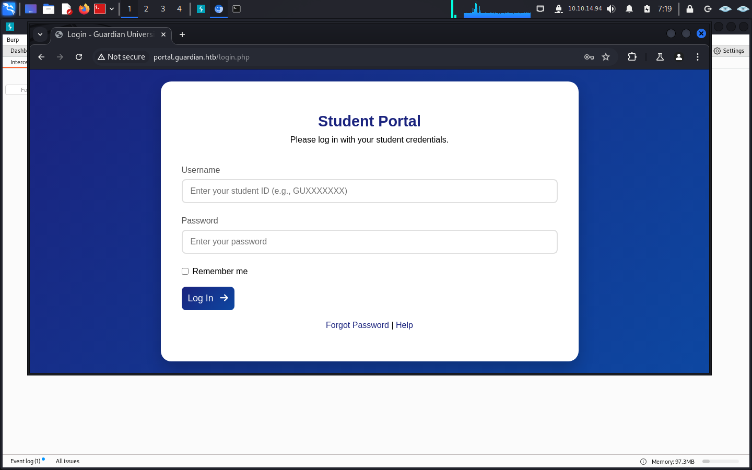Click the Chromium taskbar icon
The image size is (752, 470).
click(219, 9)
